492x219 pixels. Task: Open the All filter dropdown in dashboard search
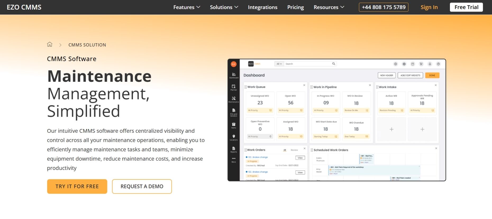279,64
